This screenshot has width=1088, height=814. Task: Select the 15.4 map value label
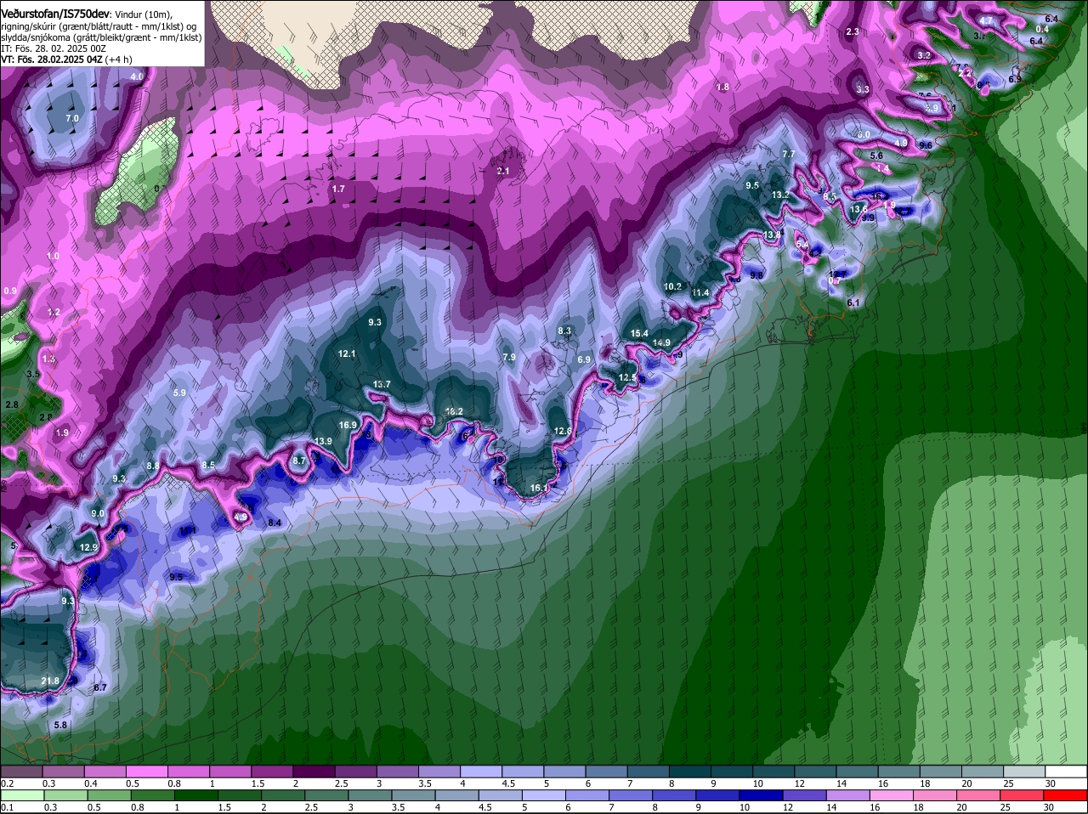(x=640, y=334)
